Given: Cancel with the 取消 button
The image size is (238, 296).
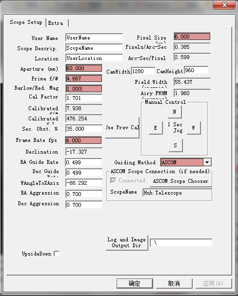Looking at the screenshot, I should pyautogui.click(x=174, y=283).
